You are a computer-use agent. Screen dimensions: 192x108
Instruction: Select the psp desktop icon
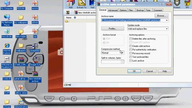35,33
